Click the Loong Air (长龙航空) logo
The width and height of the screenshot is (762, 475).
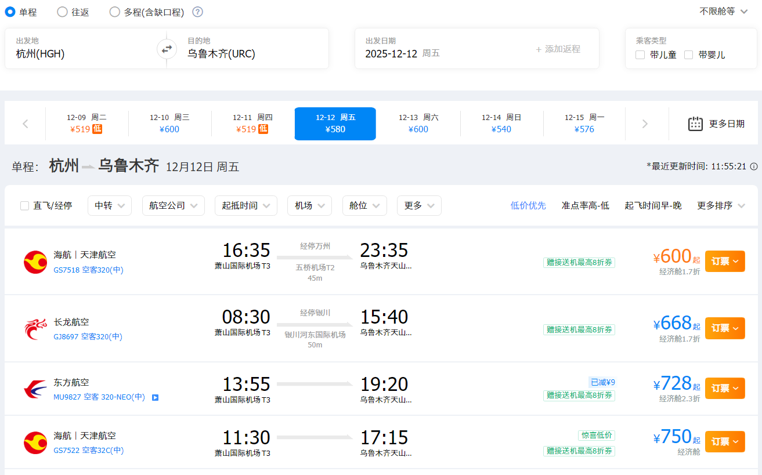(35, 329)
